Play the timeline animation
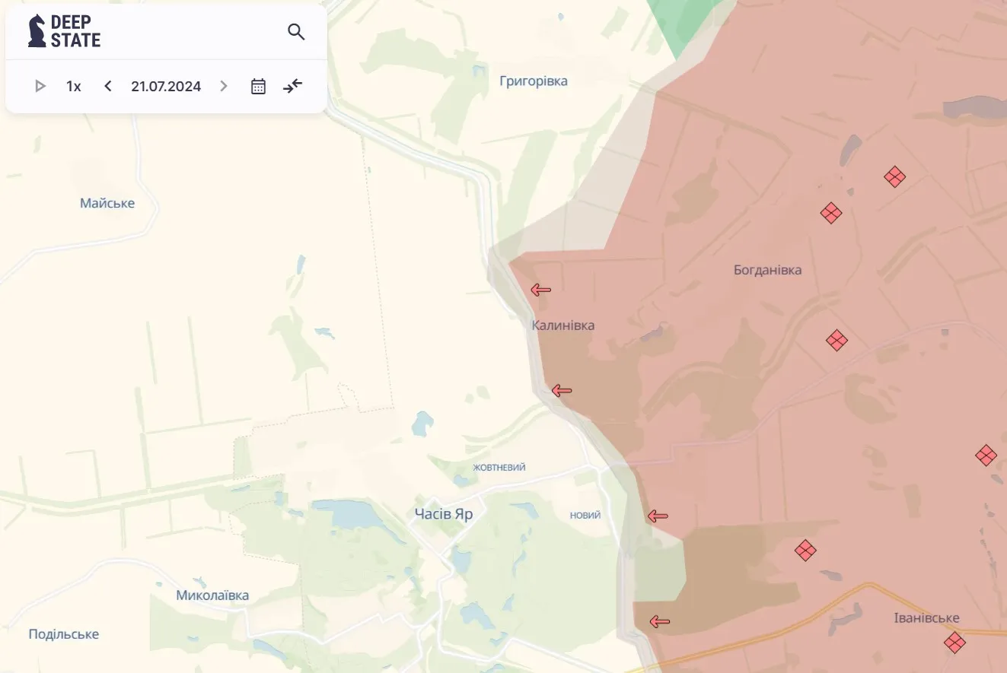 coord(40,86)
